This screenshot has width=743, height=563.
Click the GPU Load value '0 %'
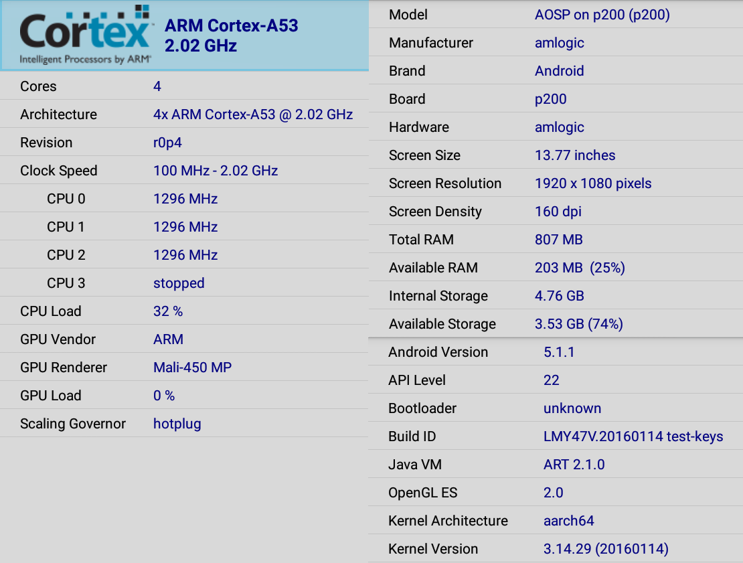164,396
